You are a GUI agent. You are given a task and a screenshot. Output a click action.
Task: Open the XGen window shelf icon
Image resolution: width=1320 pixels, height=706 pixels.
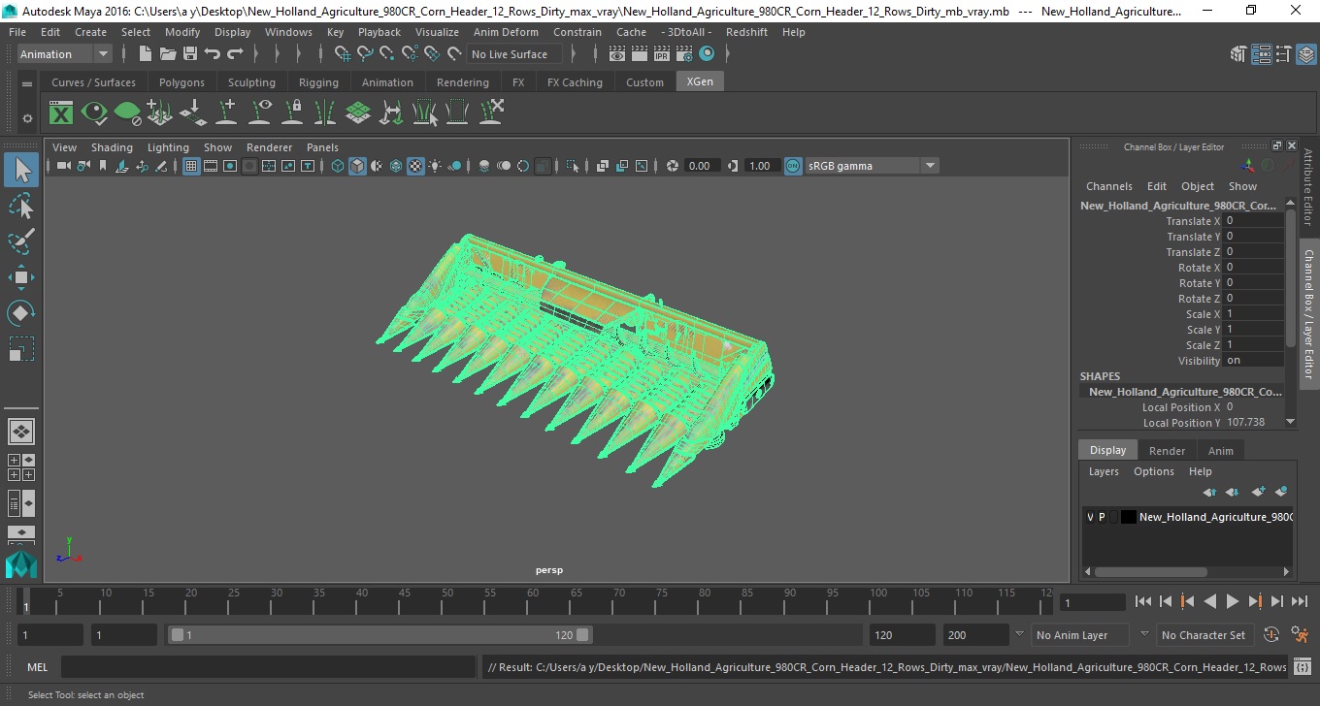pos(61,112)
